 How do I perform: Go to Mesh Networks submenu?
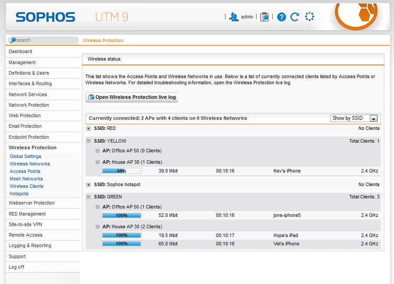(x=26, y=179)
